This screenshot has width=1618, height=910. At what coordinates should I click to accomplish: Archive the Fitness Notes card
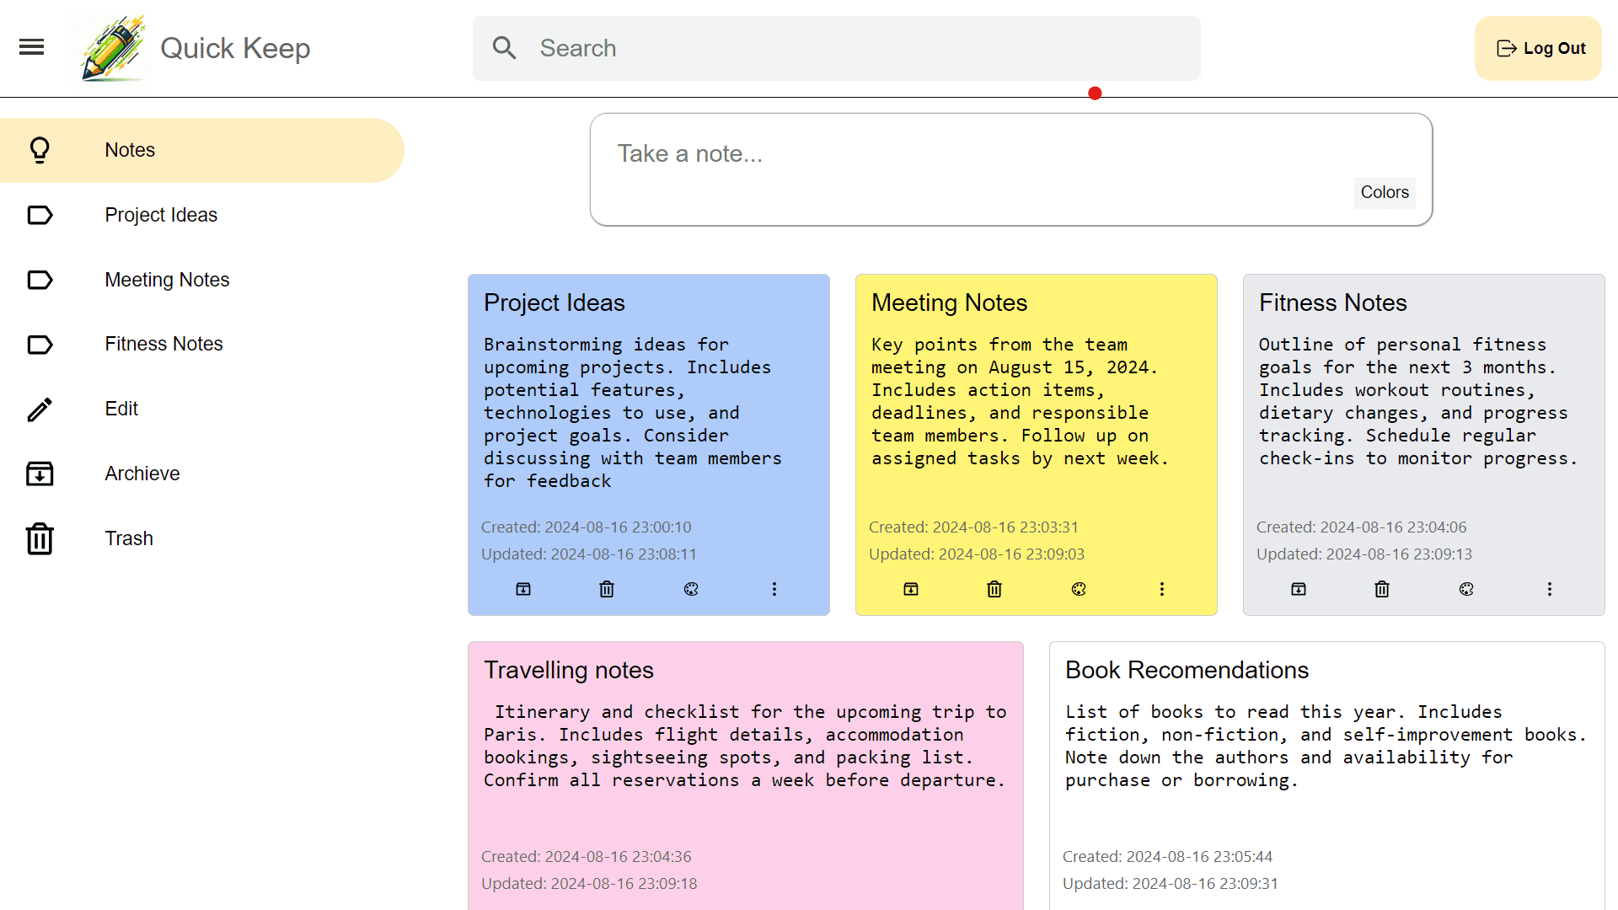pos(1299,589)
